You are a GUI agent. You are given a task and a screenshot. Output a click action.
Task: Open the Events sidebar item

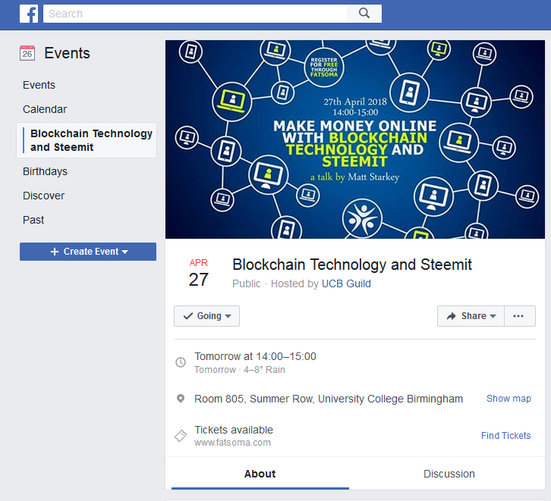39,85
